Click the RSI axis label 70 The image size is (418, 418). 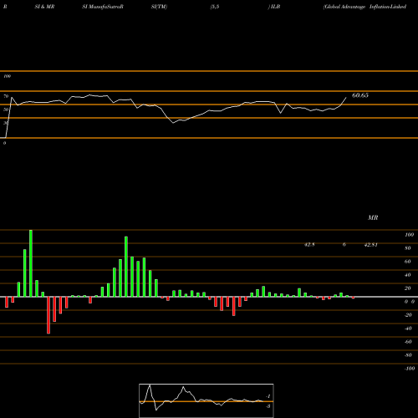[6, 96]
